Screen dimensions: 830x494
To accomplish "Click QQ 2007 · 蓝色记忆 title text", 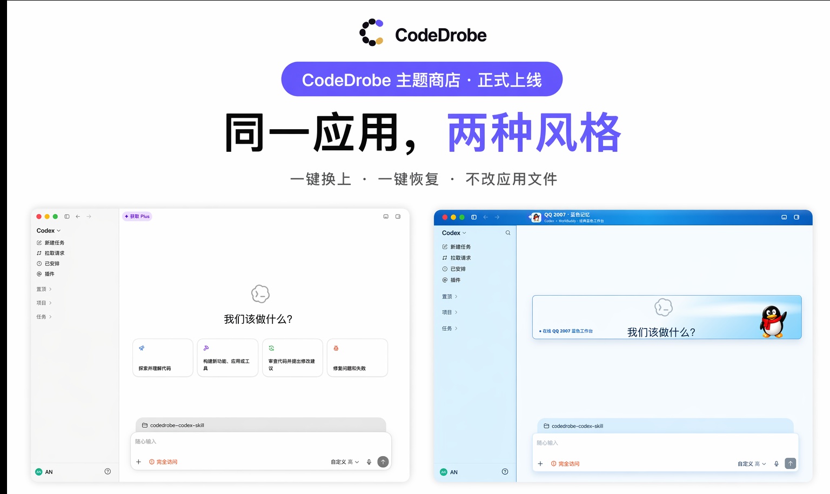I will [x=567, y=215].
